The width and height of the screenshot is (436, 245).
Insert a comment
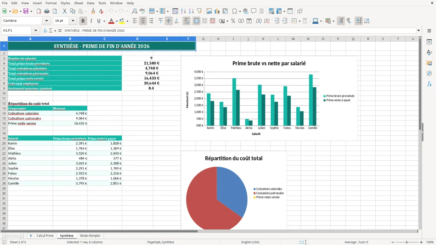click(x=254, y=11)
